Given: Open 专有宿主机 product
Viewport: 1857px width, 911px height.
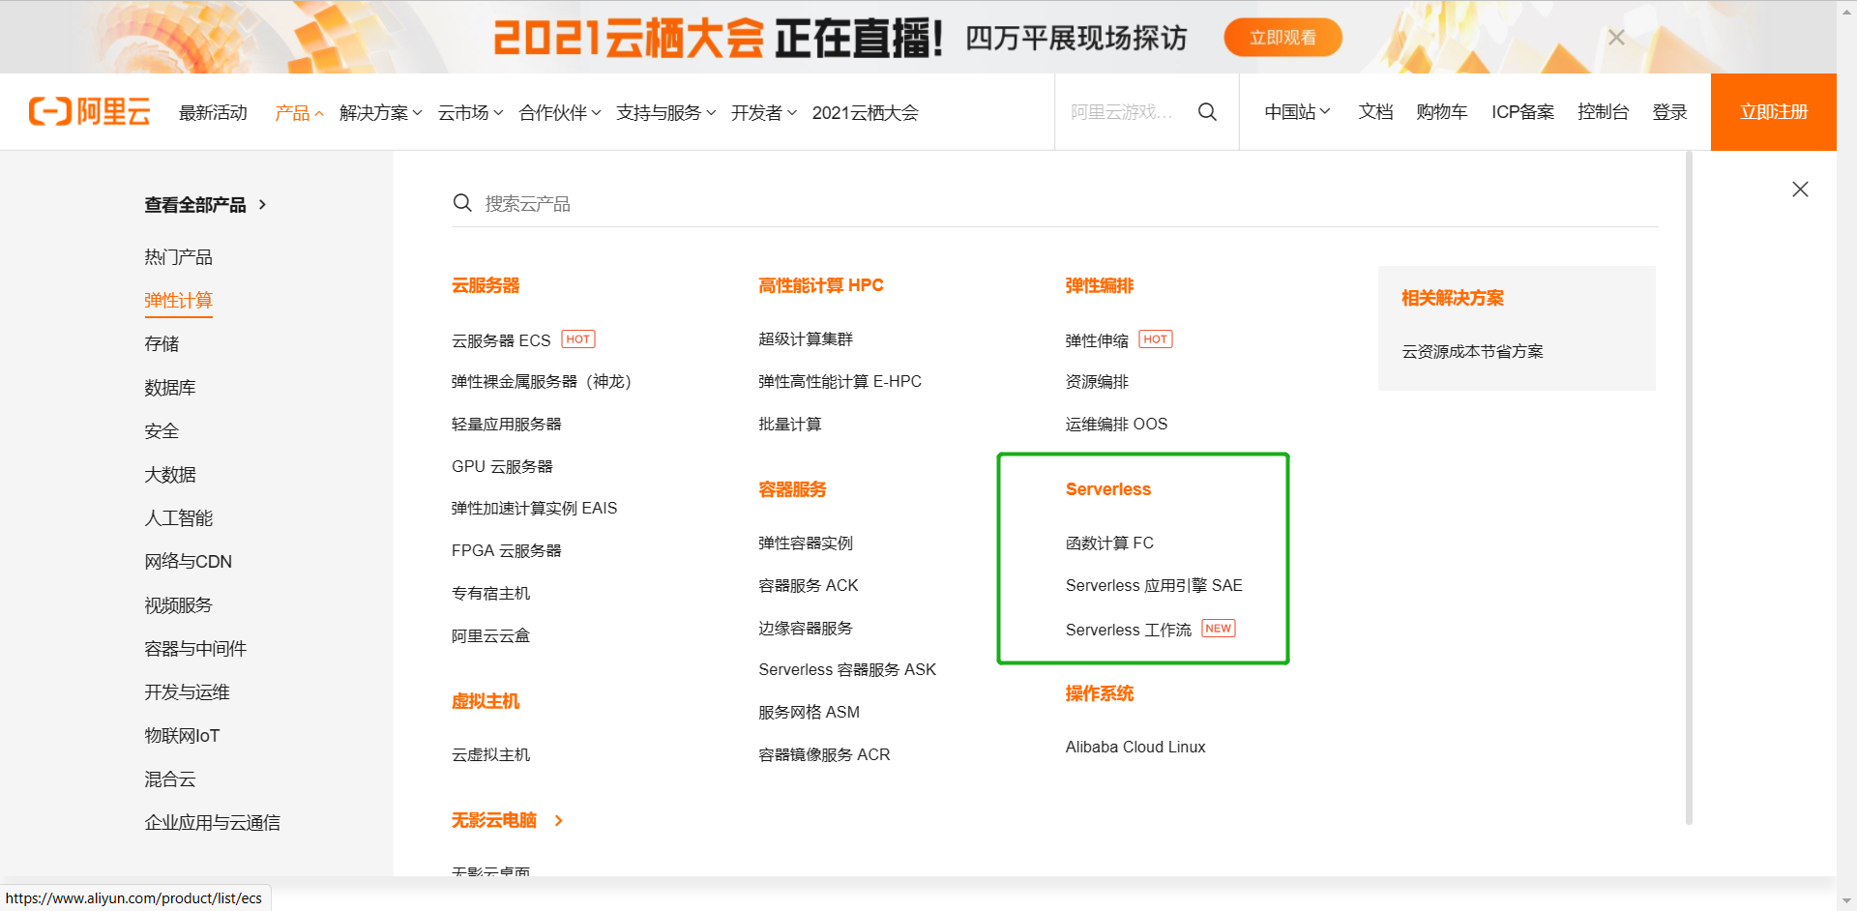Looking at the screenshot, I should click(x=490, y=594).
